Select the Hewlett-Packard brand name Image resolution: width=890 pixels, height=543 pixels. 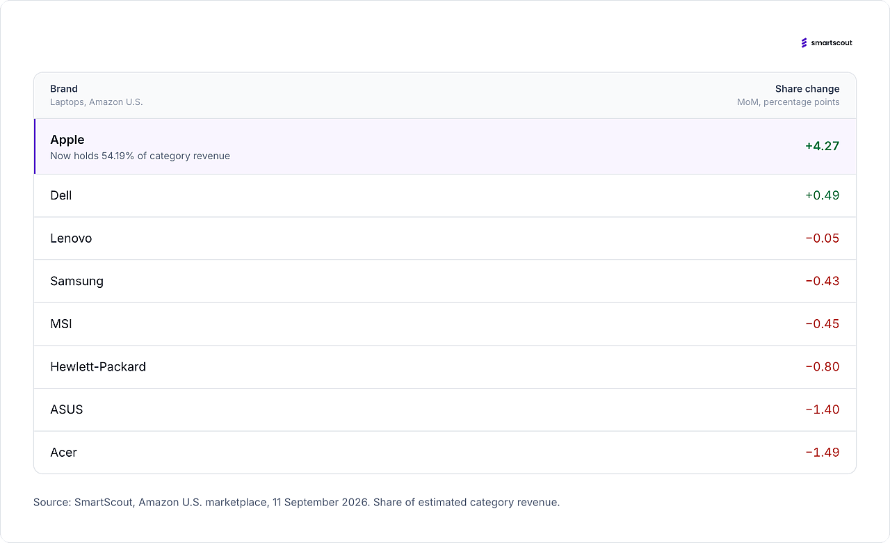pos(98,366)
